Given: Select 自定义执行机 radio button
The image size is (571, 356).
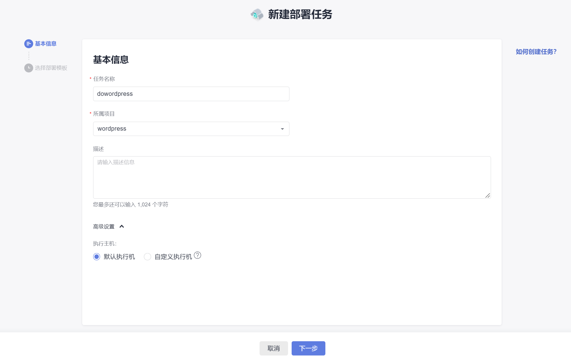Looking at the screenshot, I should tap(147, 257).
